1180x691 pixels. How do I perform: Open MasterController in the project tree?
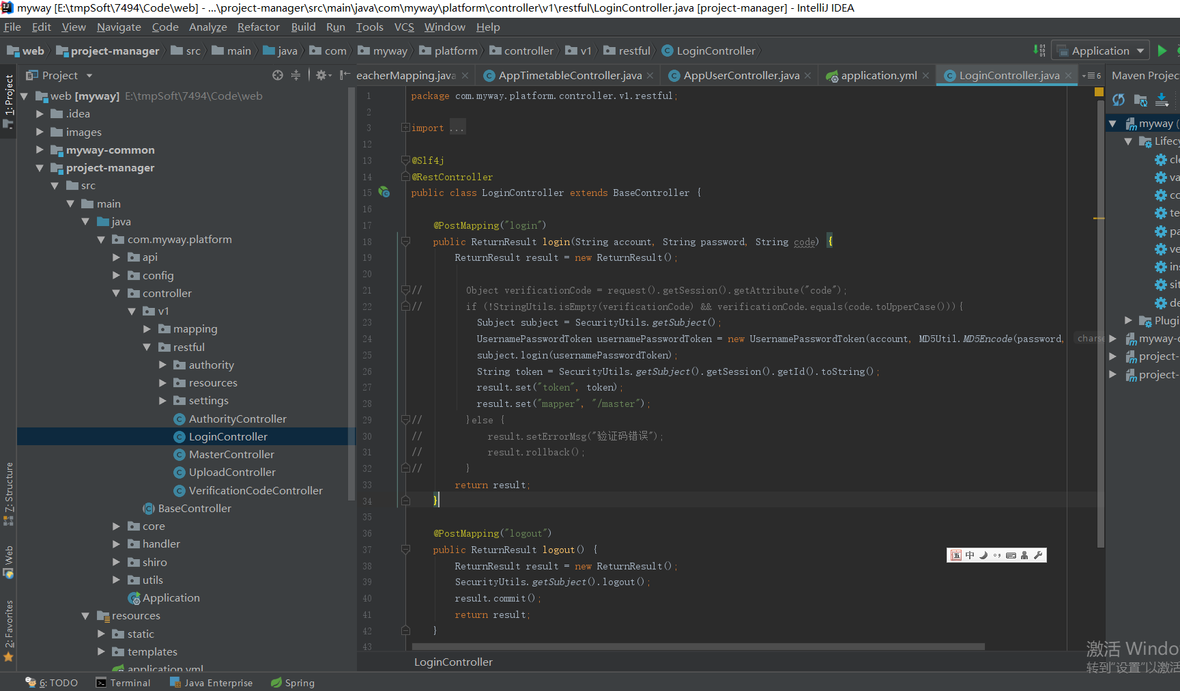click(x=231, y=455)
